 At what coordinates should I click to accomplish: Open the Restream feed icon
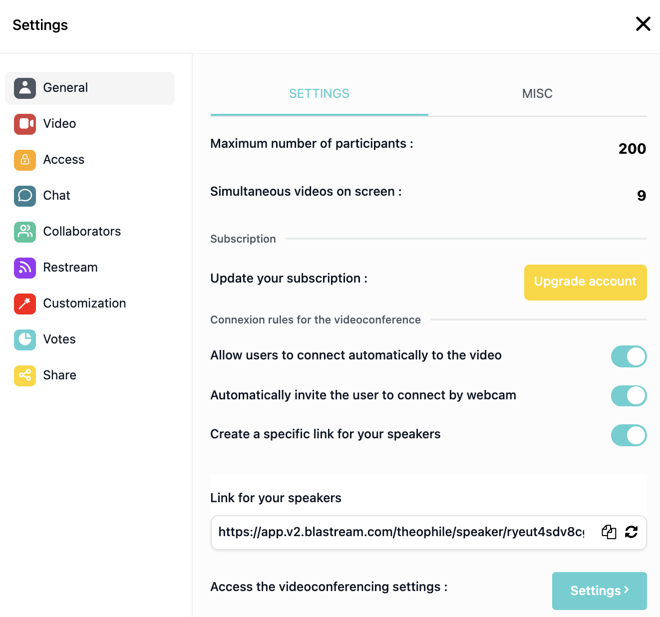tap(25, 268)
